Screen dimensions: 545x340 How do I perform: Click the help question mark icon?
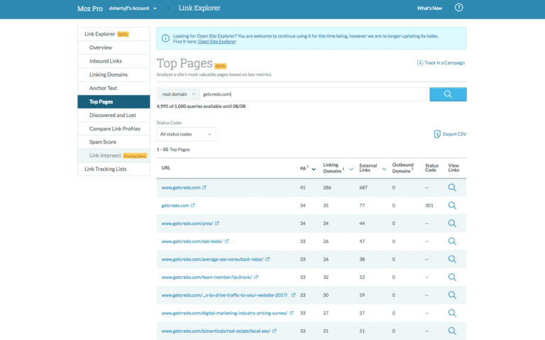tap(459, 7)
